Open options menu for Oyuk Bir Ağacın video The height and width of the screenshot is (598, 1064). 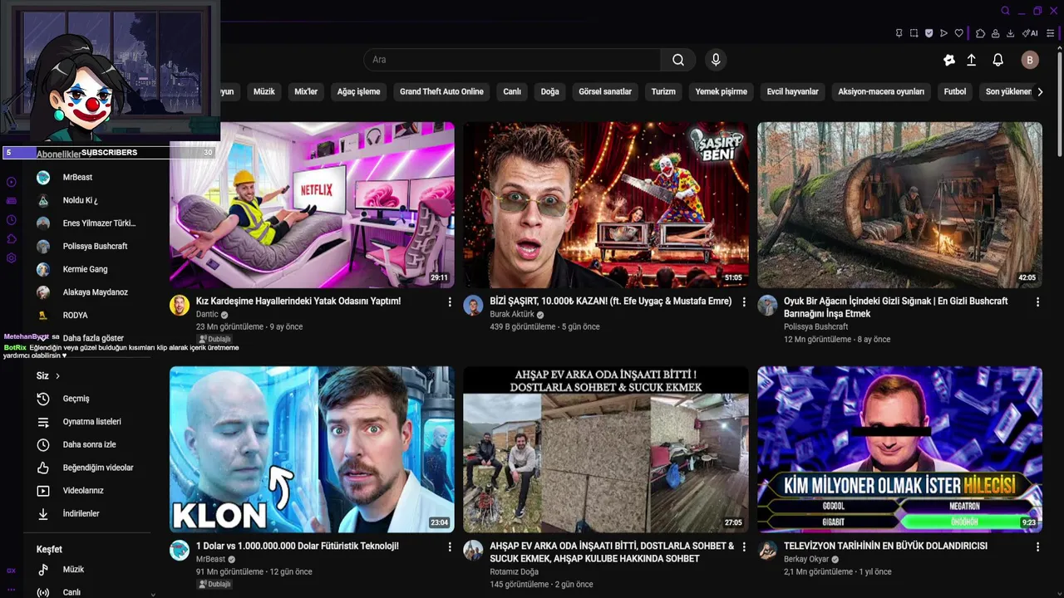pos(1037,301)
